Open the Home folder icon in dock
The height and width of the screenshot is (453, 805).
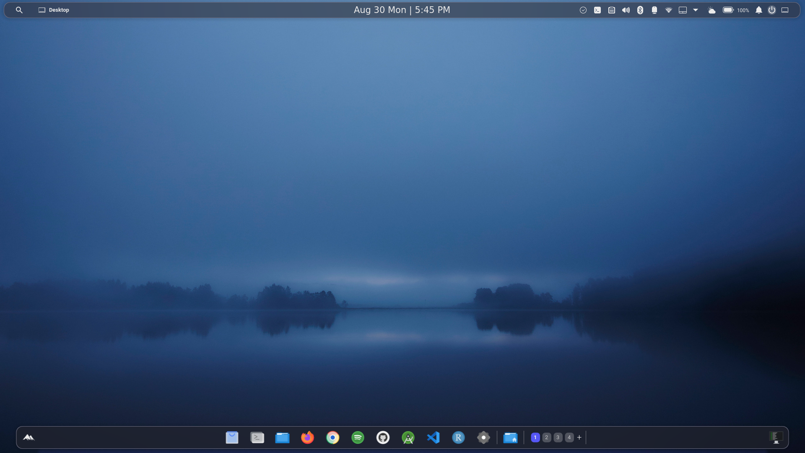pyautogui.click(x=510, y=437)
